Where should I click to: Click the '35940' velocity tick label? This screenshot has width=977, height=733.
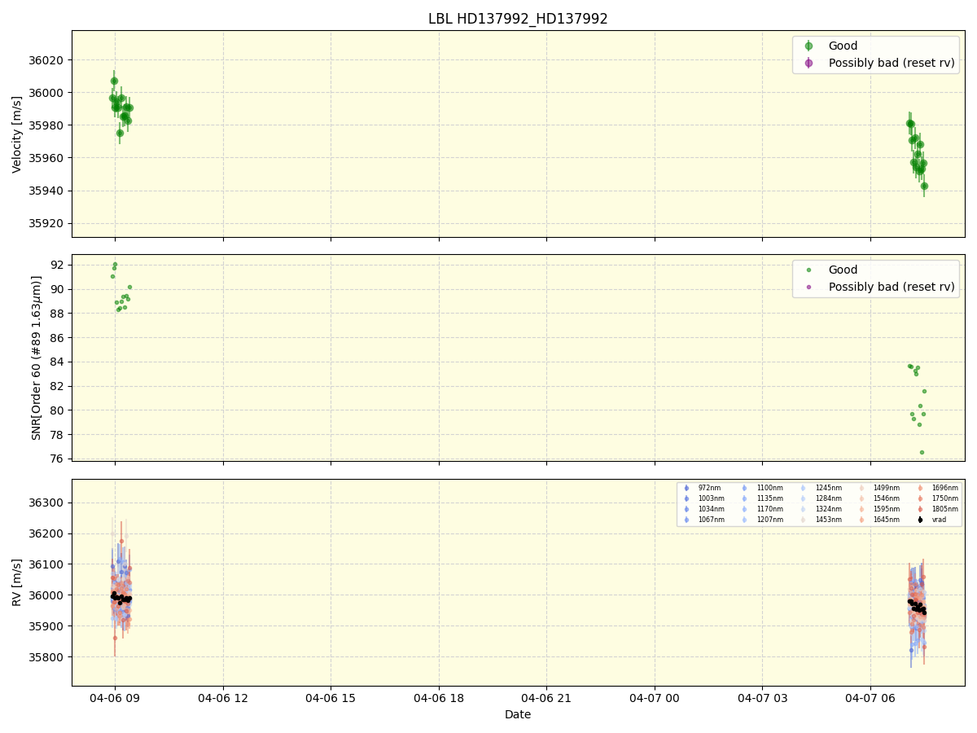coord(47,191)
